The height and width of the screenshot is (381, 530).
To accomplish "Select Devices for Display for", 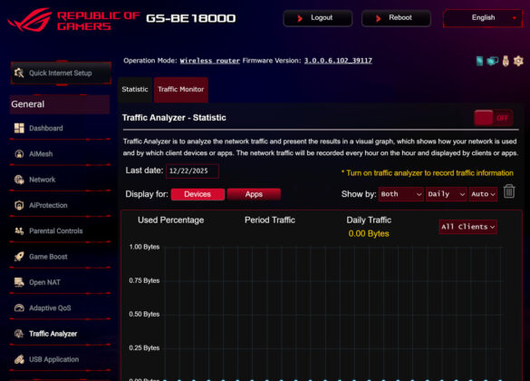I will [x=198, y=194].
